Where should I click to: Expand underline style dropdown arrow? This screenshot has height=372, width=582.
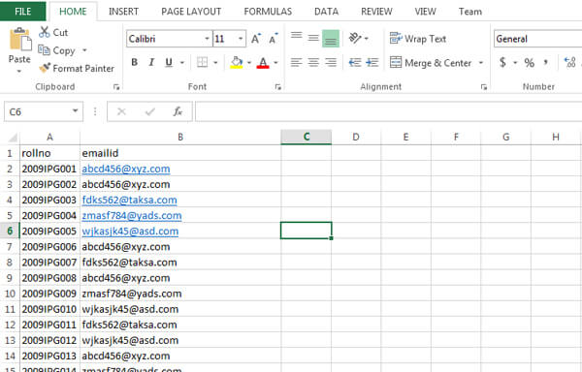(x=182, y=63)
